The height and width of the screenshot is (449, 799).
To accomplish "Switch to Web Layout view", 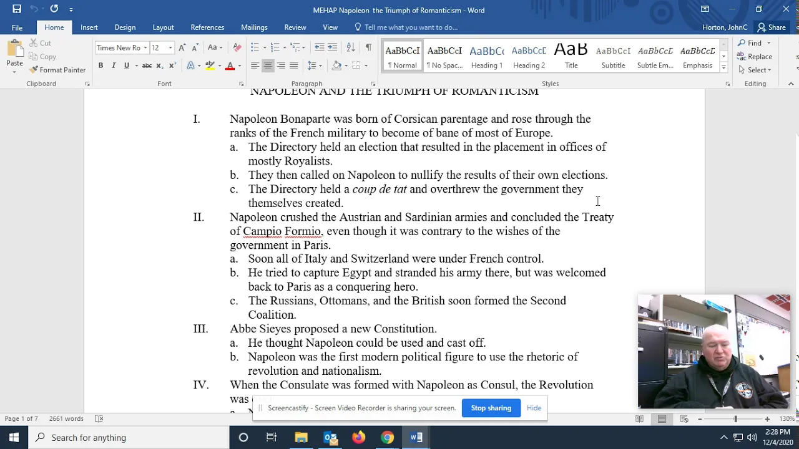I will tap(684, 419).
